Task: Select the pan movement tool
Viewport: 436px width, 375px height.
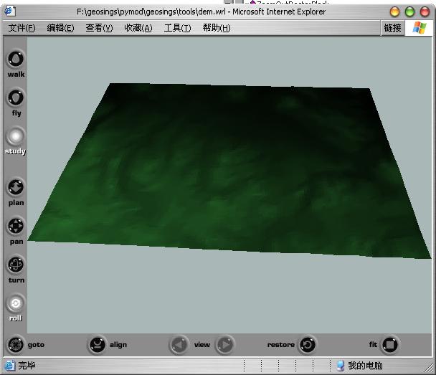Action: click(x=16, y=227)
